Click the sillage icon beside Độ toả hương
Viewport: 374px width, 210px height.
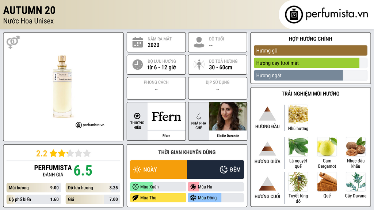tap(199, 65)
